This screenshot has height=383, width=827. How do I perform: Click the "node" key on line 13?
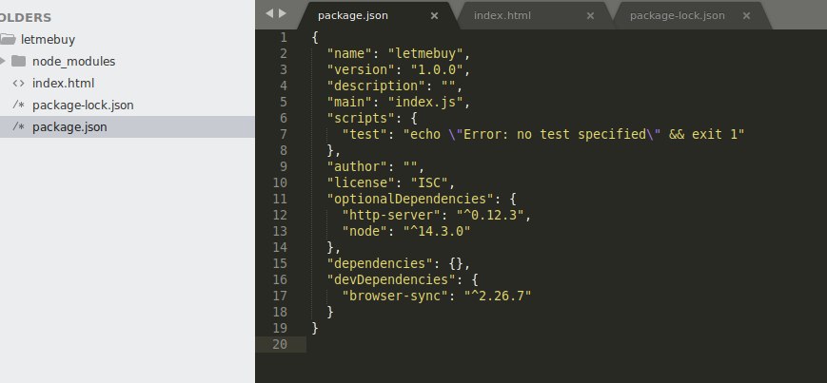(365, 231)
